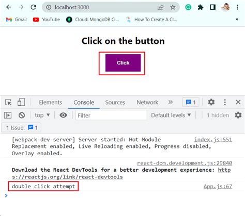Open console settings gear
Screen dimensions: 245x216
pyautogui.click(x=238, y=115)
